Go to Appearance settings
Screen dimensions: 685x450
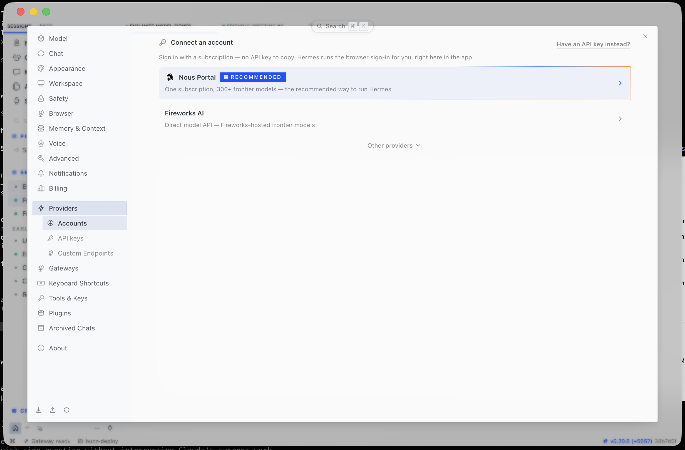click(x=80, y=68)
